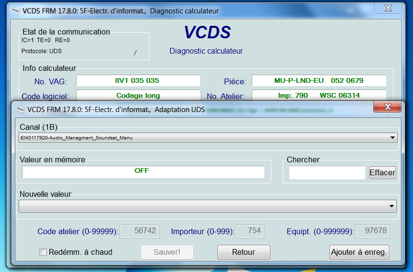
Task: Click the Code atelier number field
Action: pos(139,231)
